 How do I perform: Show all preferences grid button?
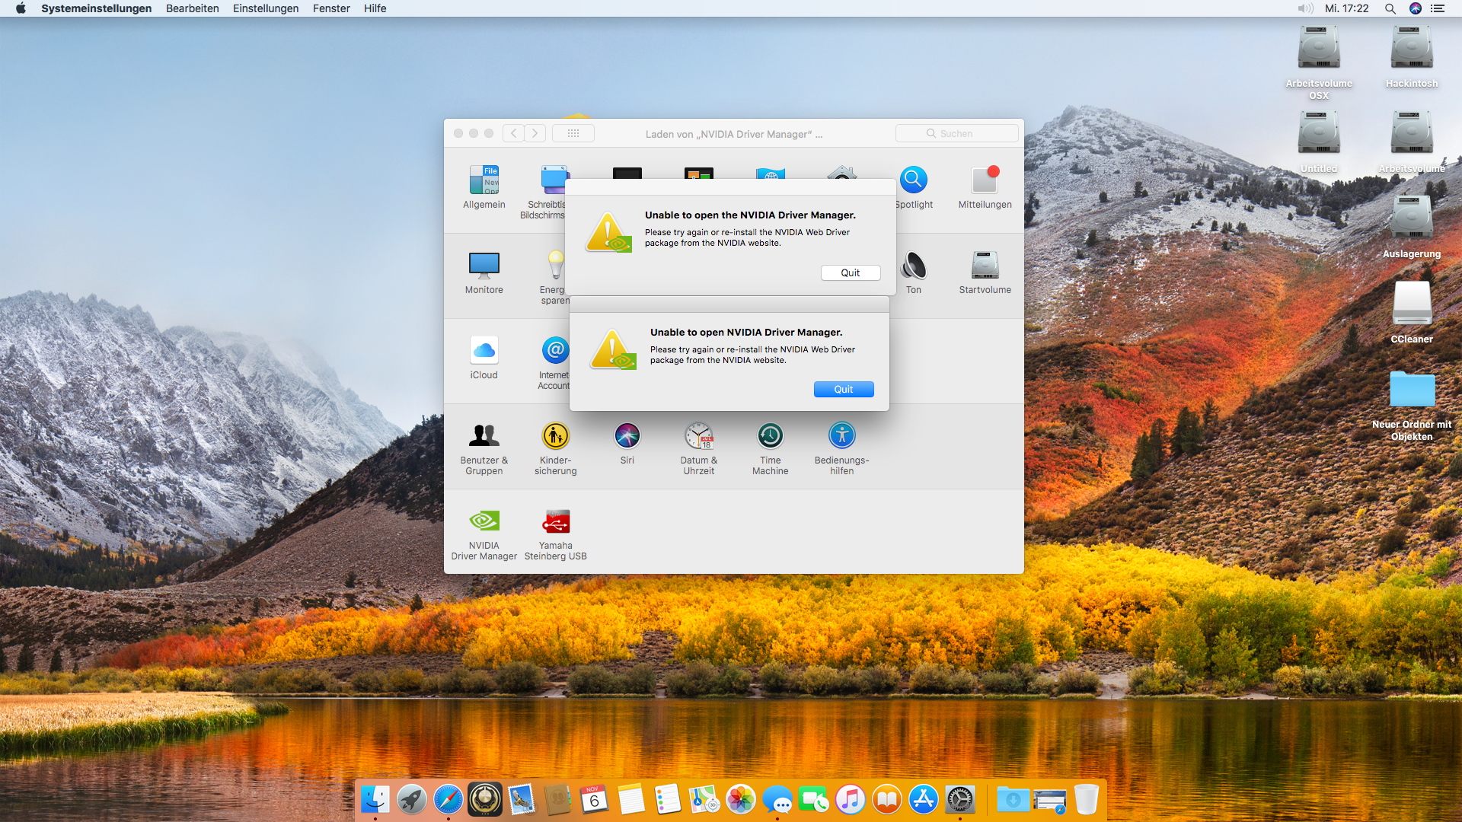coord(573,133)
